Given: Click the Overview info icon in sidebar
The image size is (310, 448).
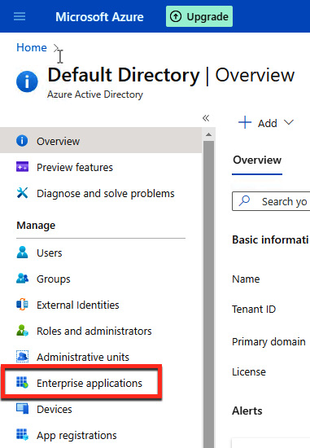Looking at the screenshot, I should pos(22,141).
